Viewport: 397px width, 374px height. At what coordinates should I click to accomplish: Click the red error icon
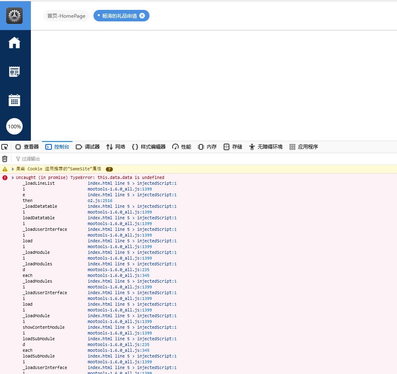tap(5, 178)
